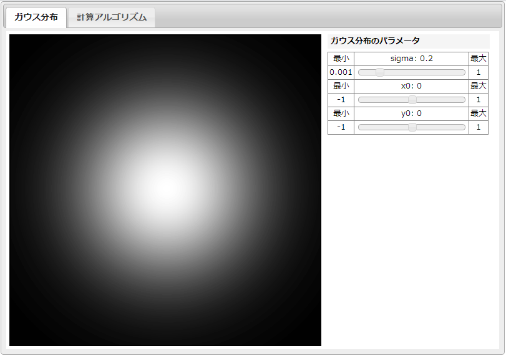This screenshot has height=356, width=506.
Task: Click the sigma minimum value 0.001
Action: (341, 72)
